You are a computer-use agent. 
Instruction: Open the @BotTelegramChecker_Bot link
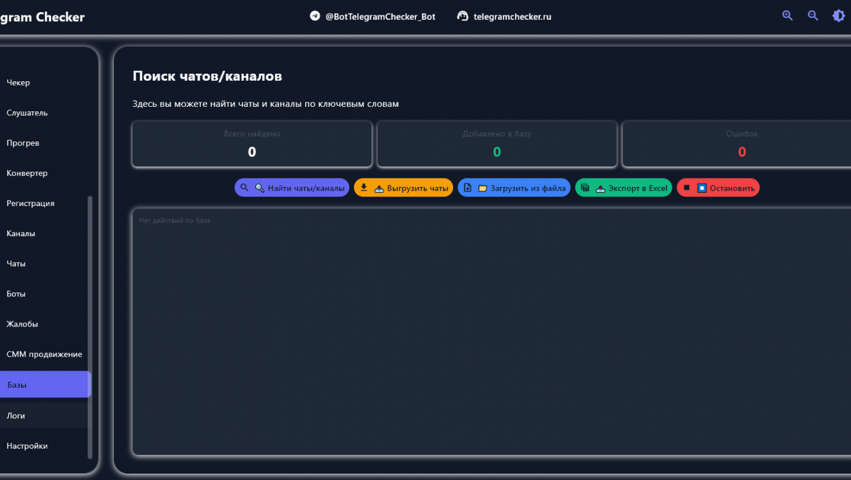(380, 17)
